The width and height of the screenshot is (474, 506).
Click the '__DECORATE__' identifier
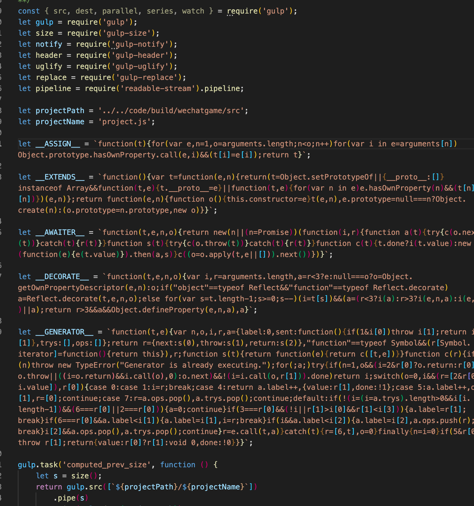point(62,277)
